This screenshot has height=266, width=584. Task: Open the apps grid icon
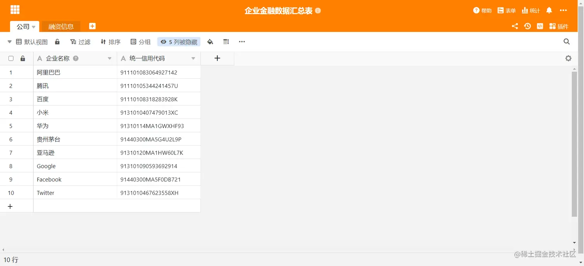click(x=15, y=10)
